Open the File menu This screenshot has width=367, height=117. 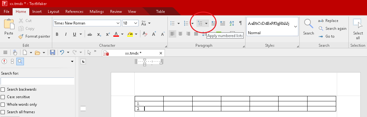(x=7, y=11)
